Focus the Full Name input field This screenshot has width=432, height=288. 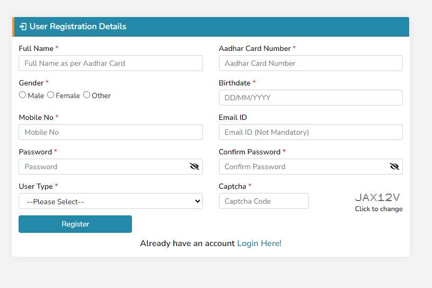111,63
